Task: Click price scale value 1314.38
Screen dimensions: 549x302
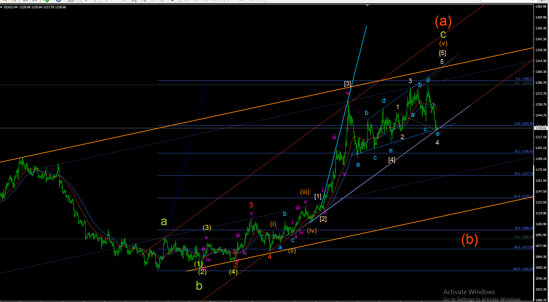Action: point(541,61)
